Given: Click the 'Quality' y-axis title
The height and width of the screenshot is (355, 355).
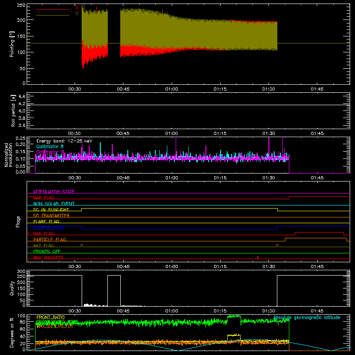Looking at the screenshot, I should click(12, 288).
